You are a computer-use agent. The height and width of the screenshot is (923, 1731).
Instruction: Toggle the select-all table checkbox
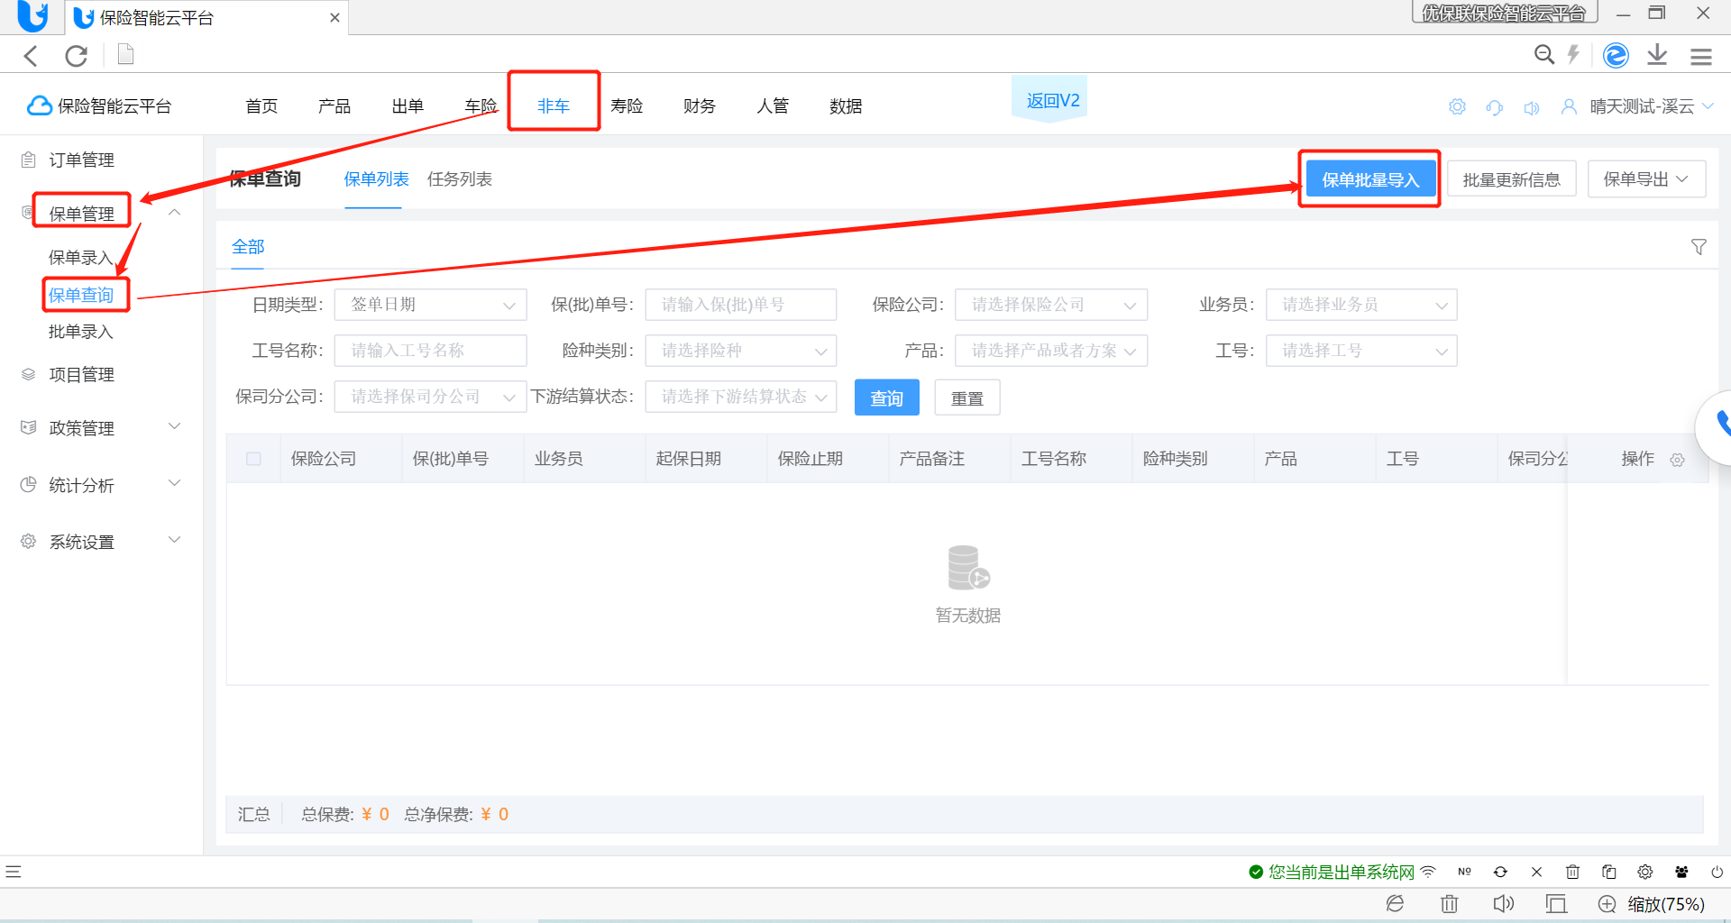[253, 459]
